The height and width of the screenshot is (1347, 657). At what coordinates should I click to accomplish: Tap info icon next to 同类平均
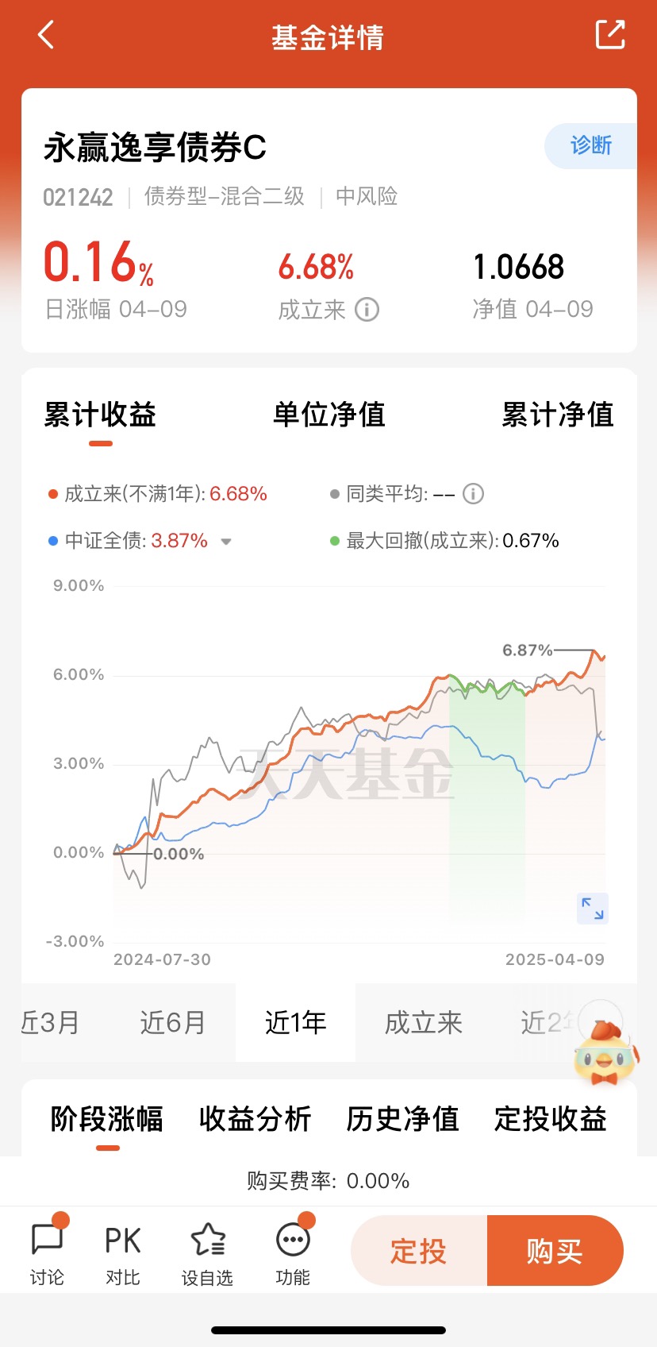[473, 494]
